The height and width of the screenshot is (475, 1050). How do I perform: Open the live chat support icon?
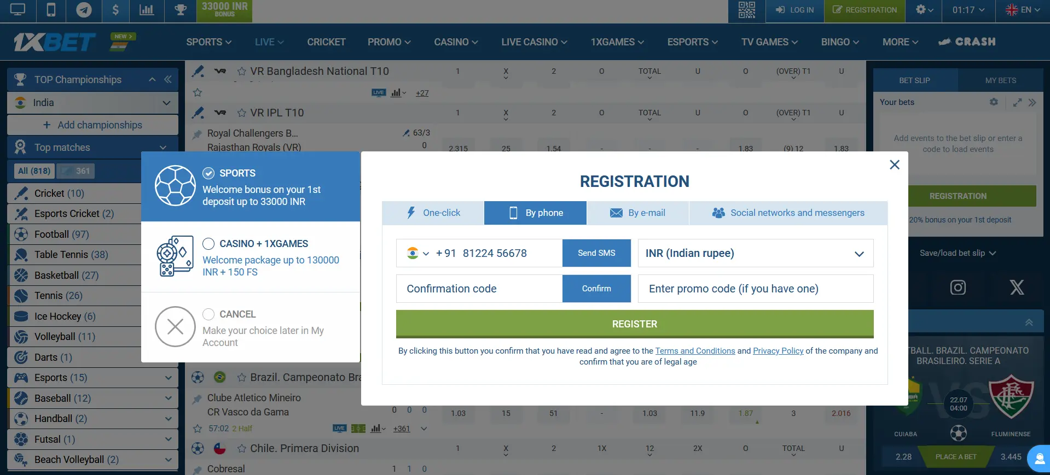click(1039, 459)
